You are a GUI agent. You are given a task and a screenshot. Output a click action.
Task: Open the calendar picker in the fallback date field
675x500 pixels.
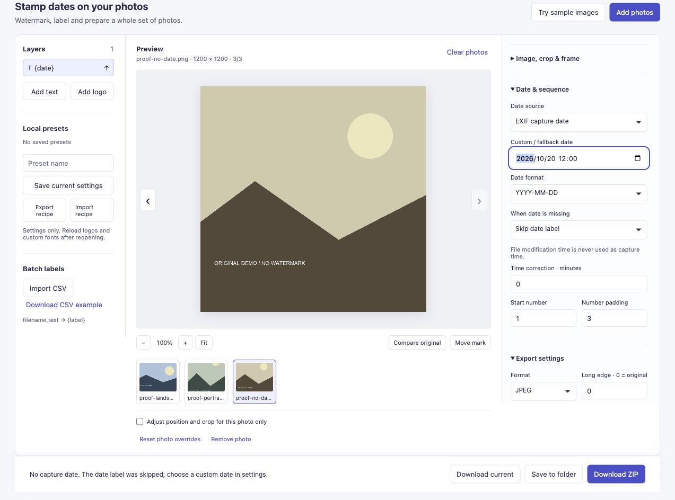[637, 158]
